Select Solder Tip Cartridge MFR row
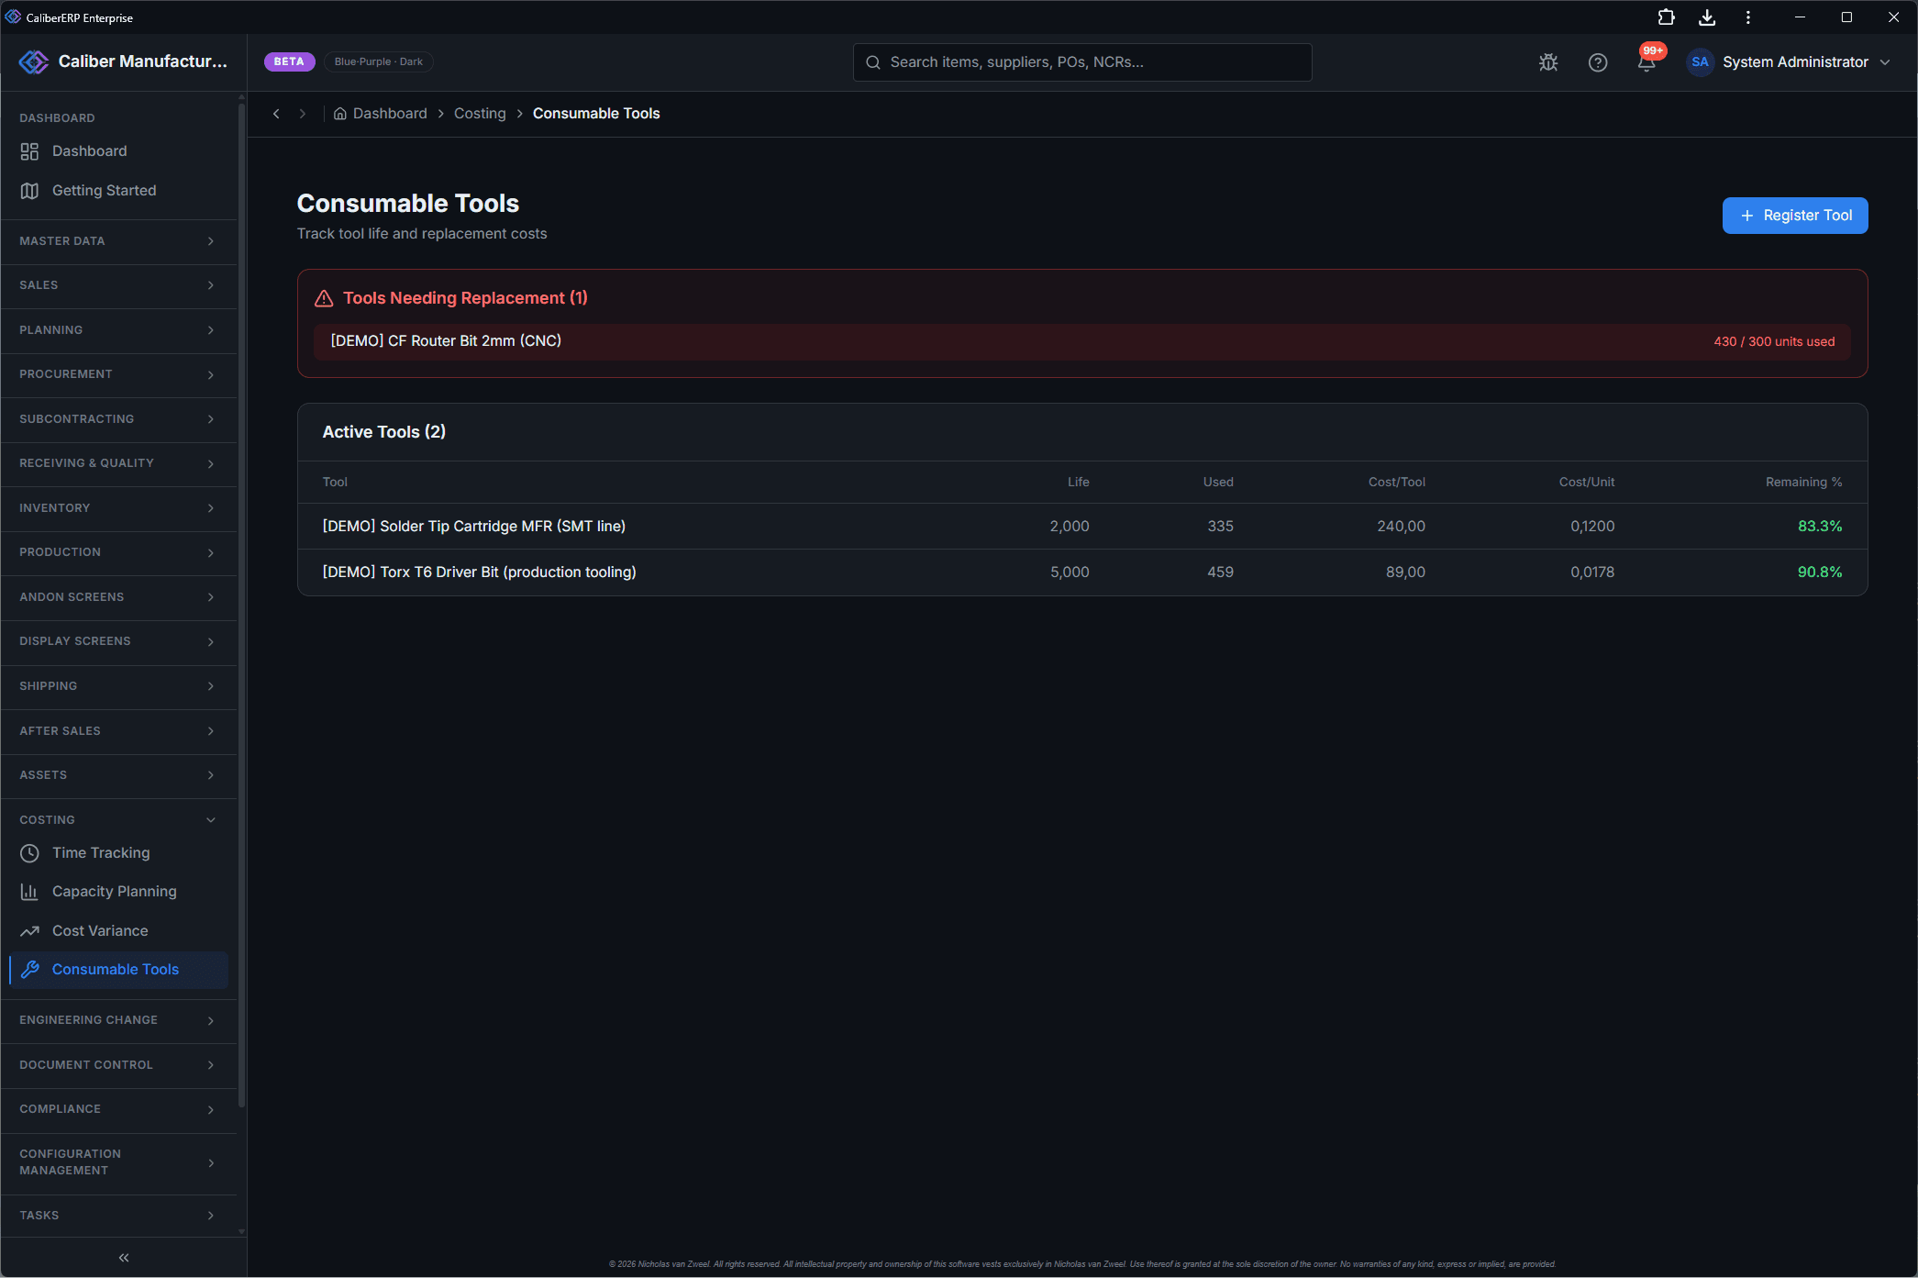 [1082, 527]
